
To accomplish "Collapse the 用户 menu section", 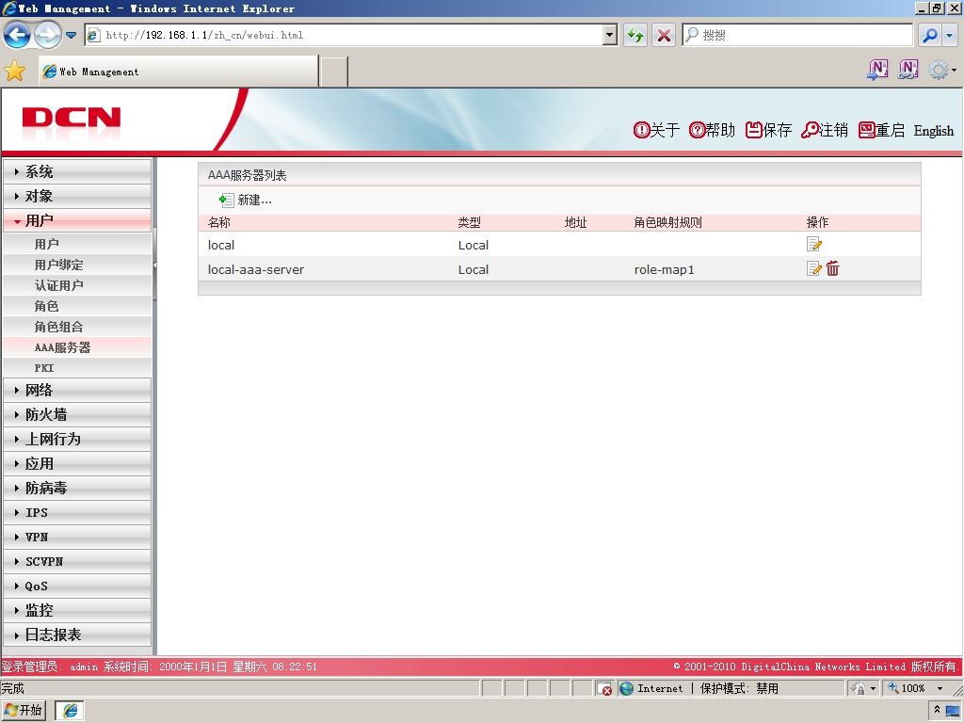I will [x=77, y=220].
